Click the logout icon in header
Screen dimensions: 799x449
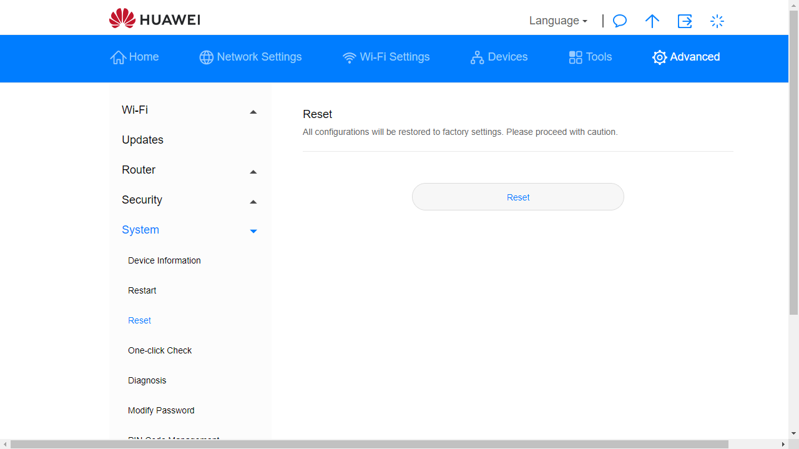pos(685,21)
